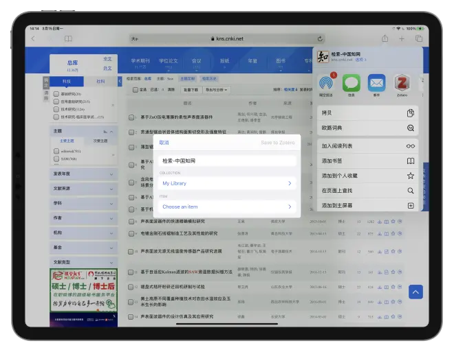Edit the 检索-中国知网 title field
This screenshot has width=454, height=352.
pyautogui.click(x=227, y=161)
